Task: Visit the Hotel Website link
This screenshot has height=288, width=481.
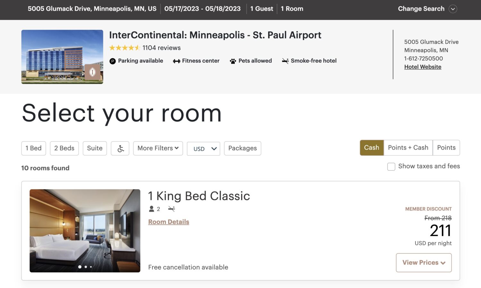Action: pos(423,67)
